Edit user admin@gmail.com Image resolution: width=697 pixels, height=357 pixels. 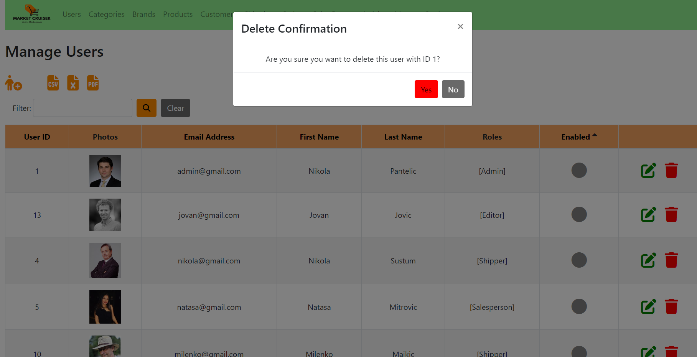[648, 170]
